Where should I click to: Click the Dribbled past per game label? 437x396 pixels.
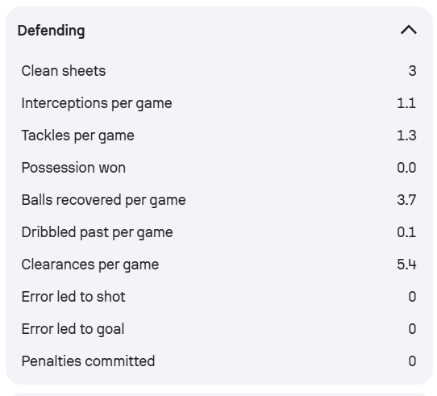click(98, 232)
